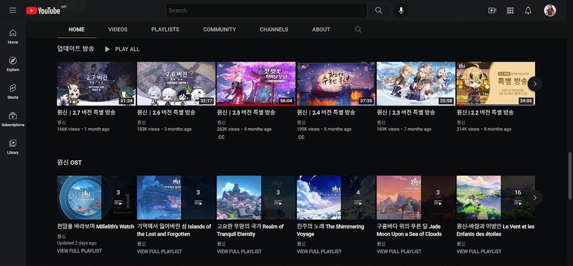Image resolution: width=573 pixels, height=266 pixels.
Task: View full playlist for Millelith's Watch
Action: 79,251
